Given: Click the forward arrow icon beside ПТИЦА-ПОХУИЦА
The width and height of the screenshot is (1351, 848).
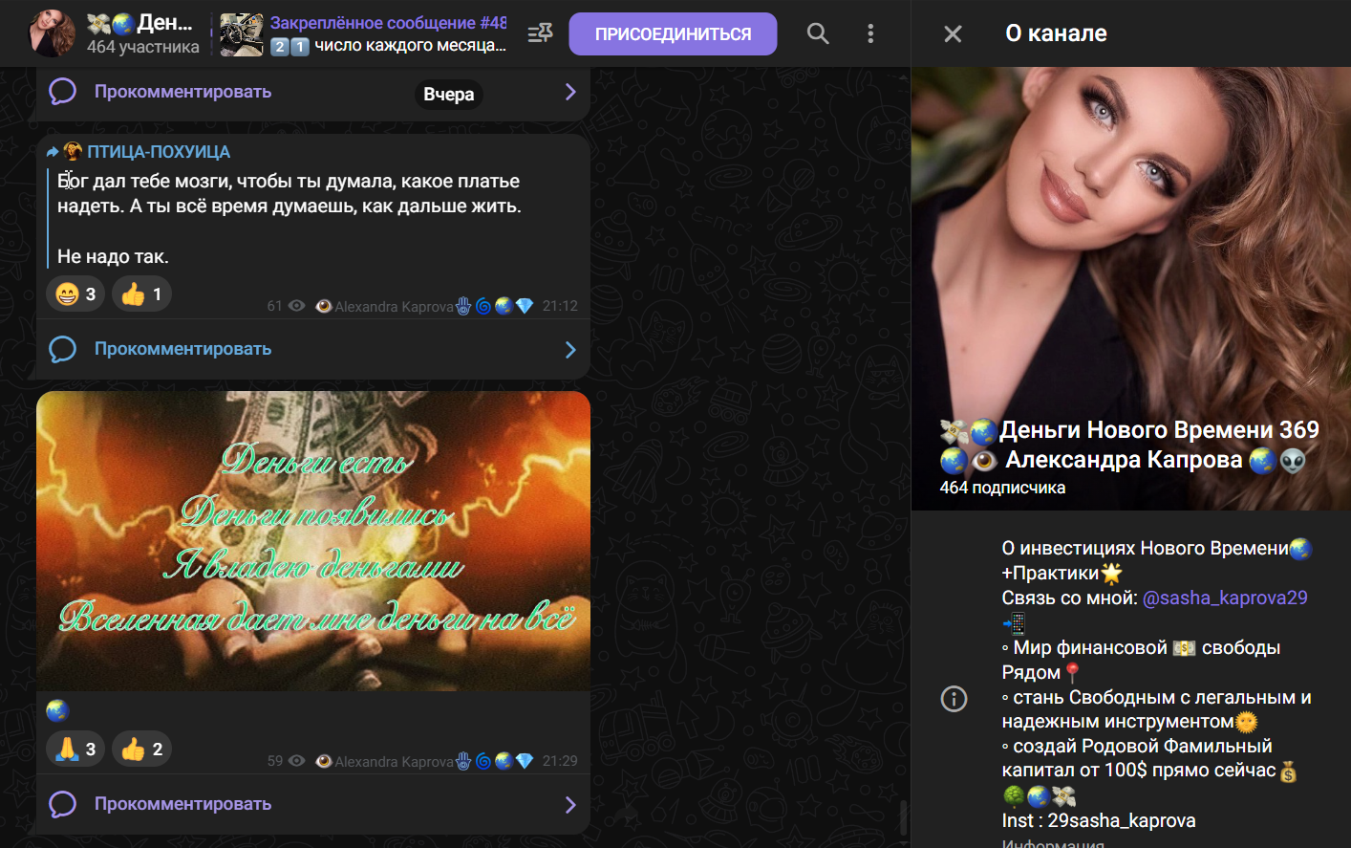Looking at the screenshot, I should click(x=53, y=152).
